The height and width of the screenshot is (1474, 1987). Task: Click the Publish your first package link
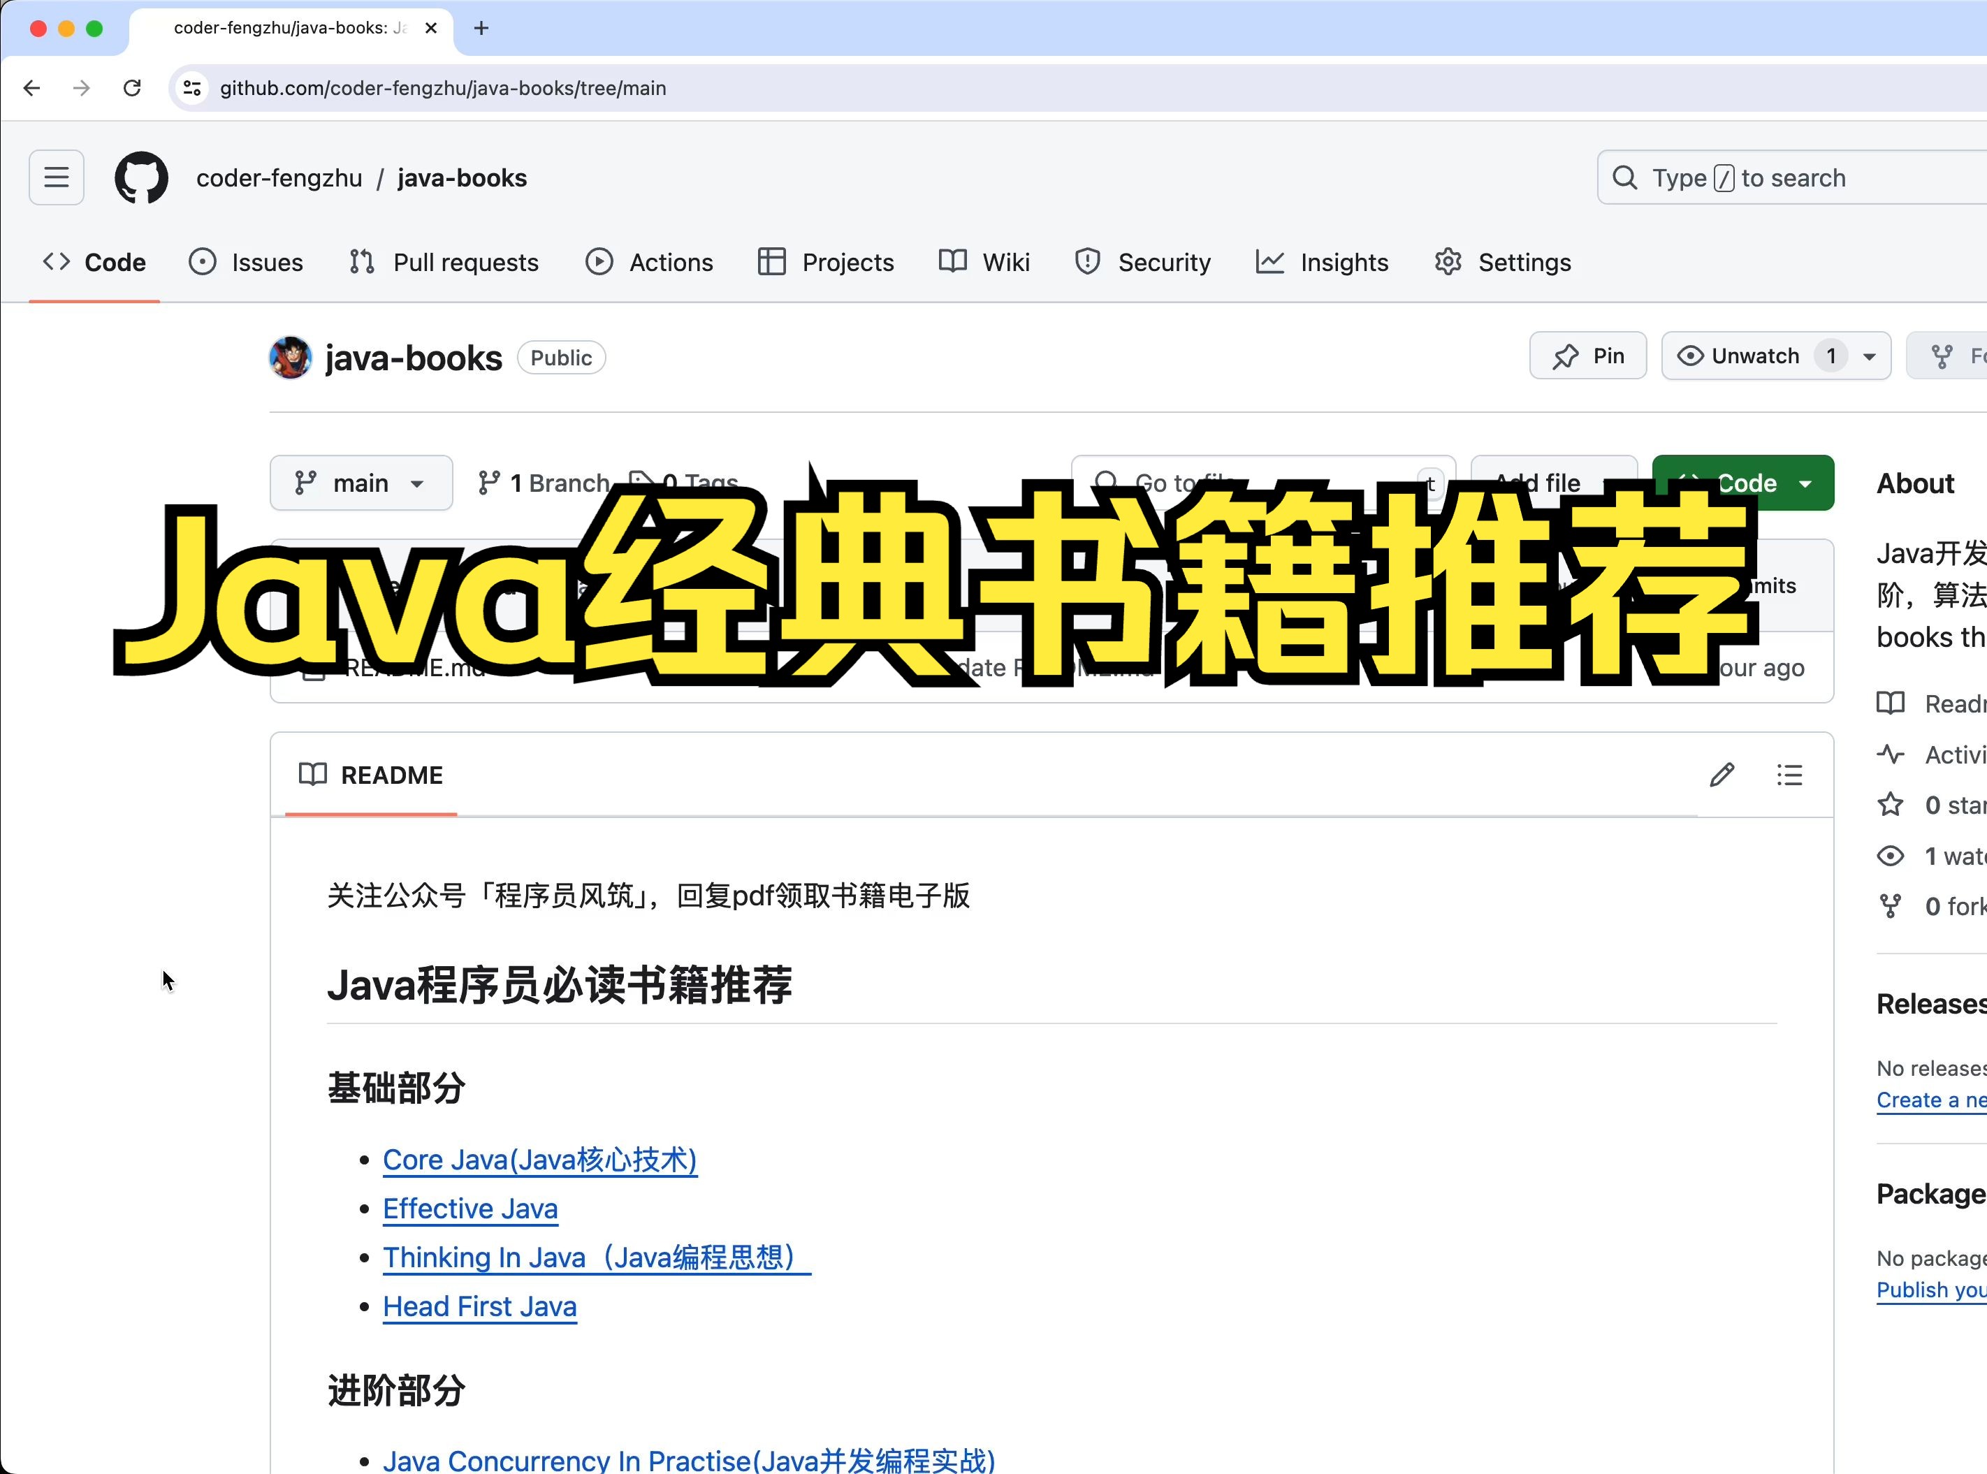click(1932, 1290)
